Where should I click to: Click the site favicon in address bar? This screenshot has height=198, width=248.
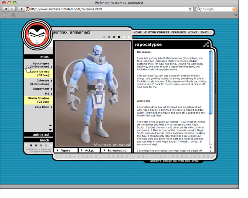coord(28,9)
